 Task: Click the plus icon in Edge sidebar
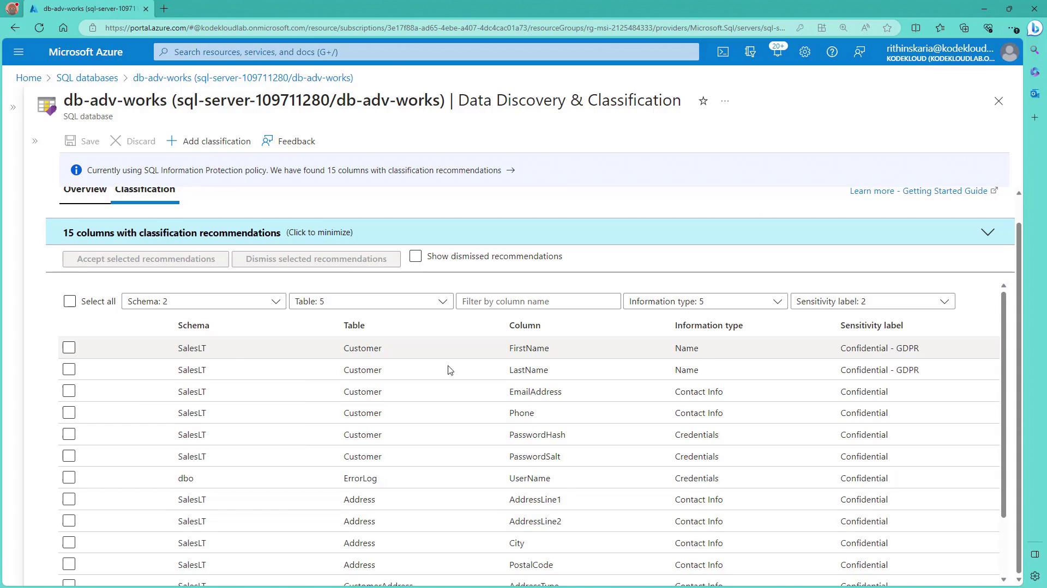point(1034,117)
